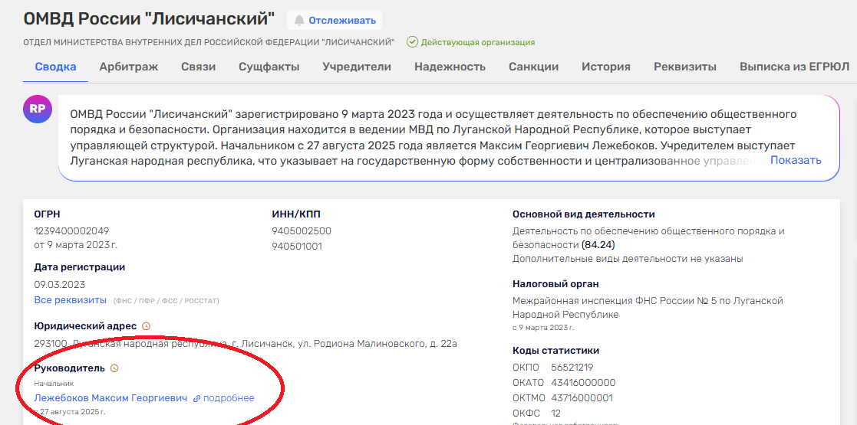Select the Выписка из ЕГРЮЛ tab
Screen dimensions: 857x425
[794, 67]
